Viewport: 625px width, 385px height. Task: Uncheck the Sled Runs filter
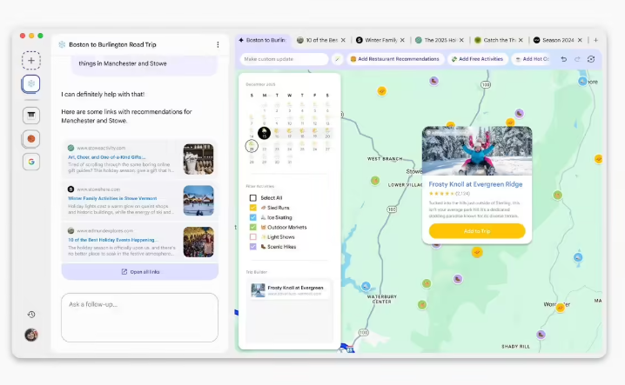tap(253, 208)
